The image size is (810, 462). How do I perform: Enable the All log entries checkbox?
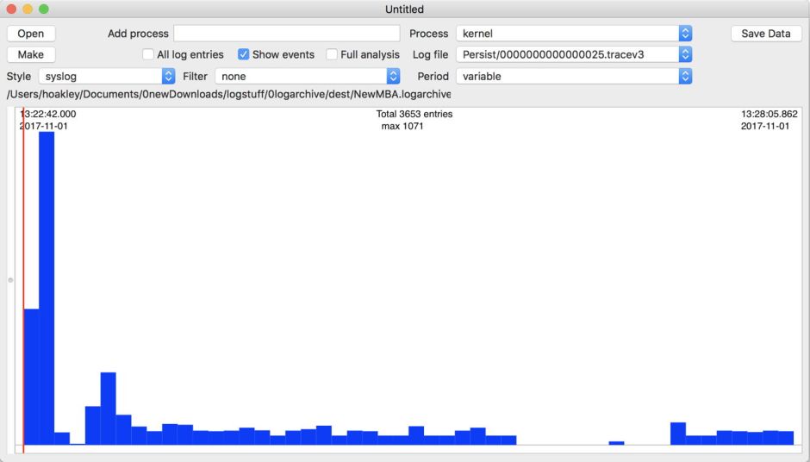(148, 54)
